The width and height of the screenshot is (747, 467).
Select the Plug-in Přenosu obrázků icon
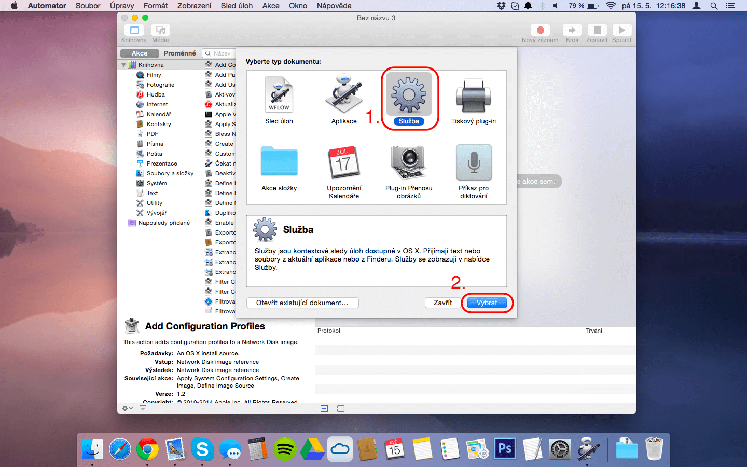[x=409, y=162]
